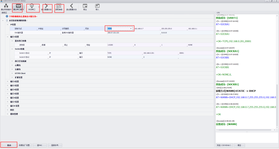The width and height of the screenshot is (279, 149).
Task: Click the LOG panel vertical scrollbar
Action: (277, 100)
